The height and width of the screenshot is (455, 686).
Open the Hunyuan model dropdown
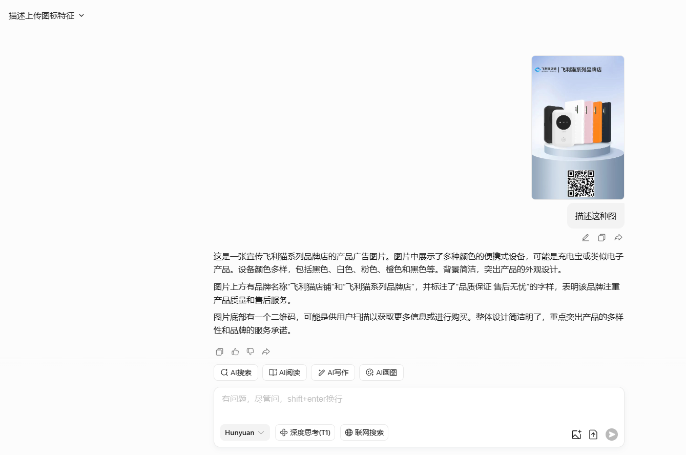tap(244, 432)
